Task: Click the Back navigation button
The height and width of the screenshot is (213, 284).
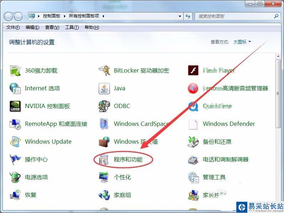Action: click(x=8, y=16)
